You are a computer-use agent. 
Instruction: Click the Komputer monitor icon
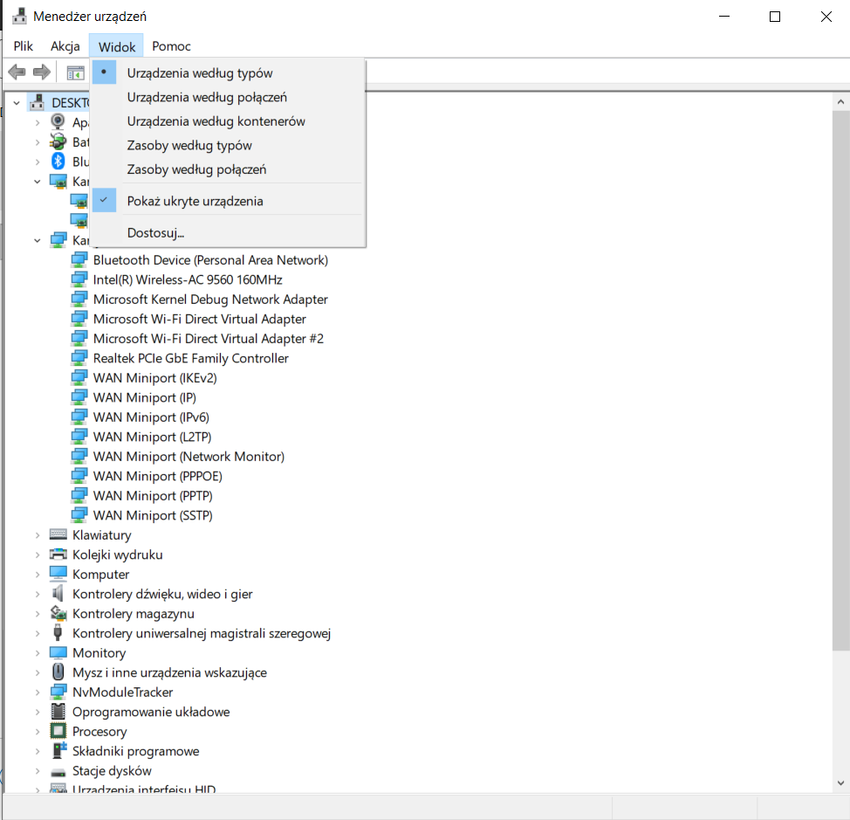58,574
